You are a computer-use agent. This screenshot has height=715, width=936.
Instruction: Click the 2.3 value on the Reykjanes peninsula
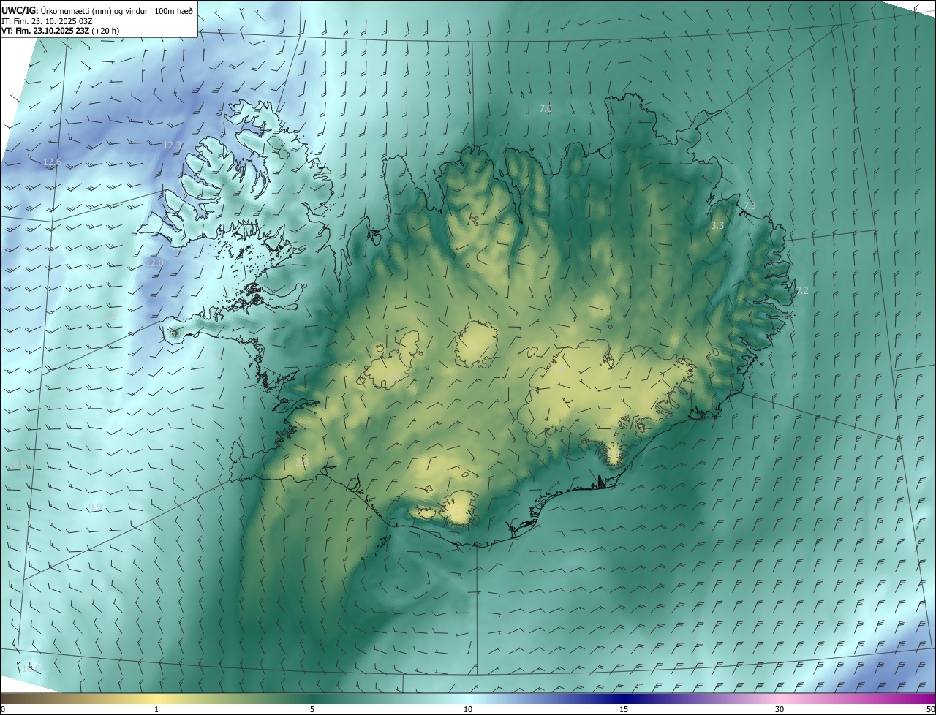[x=302, y=462]
